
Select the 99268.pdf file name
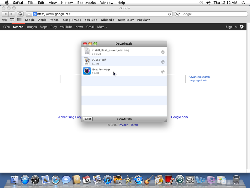click(99, 60)
